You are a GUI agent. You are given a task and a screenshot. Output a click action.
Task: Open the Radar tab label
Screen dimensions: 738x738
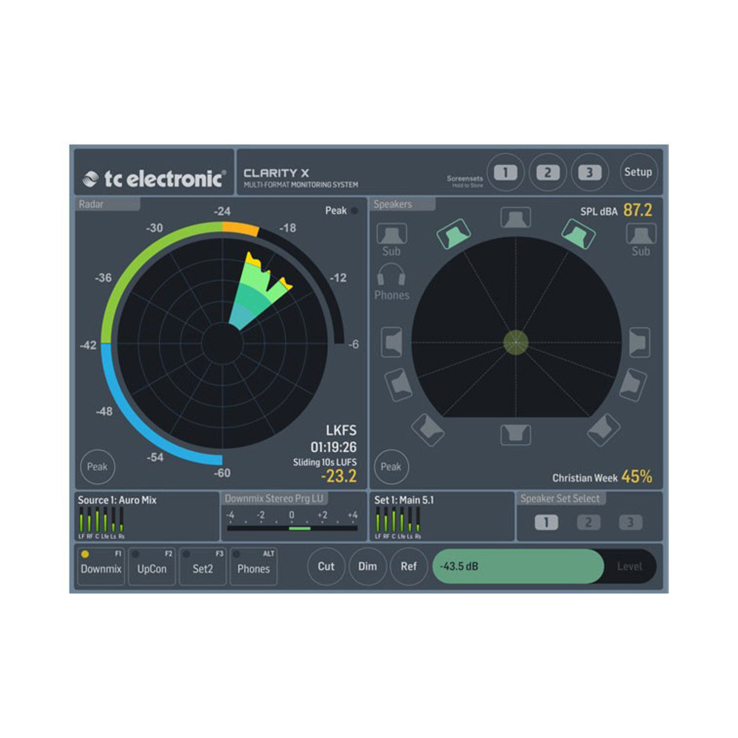pos(108,204)
